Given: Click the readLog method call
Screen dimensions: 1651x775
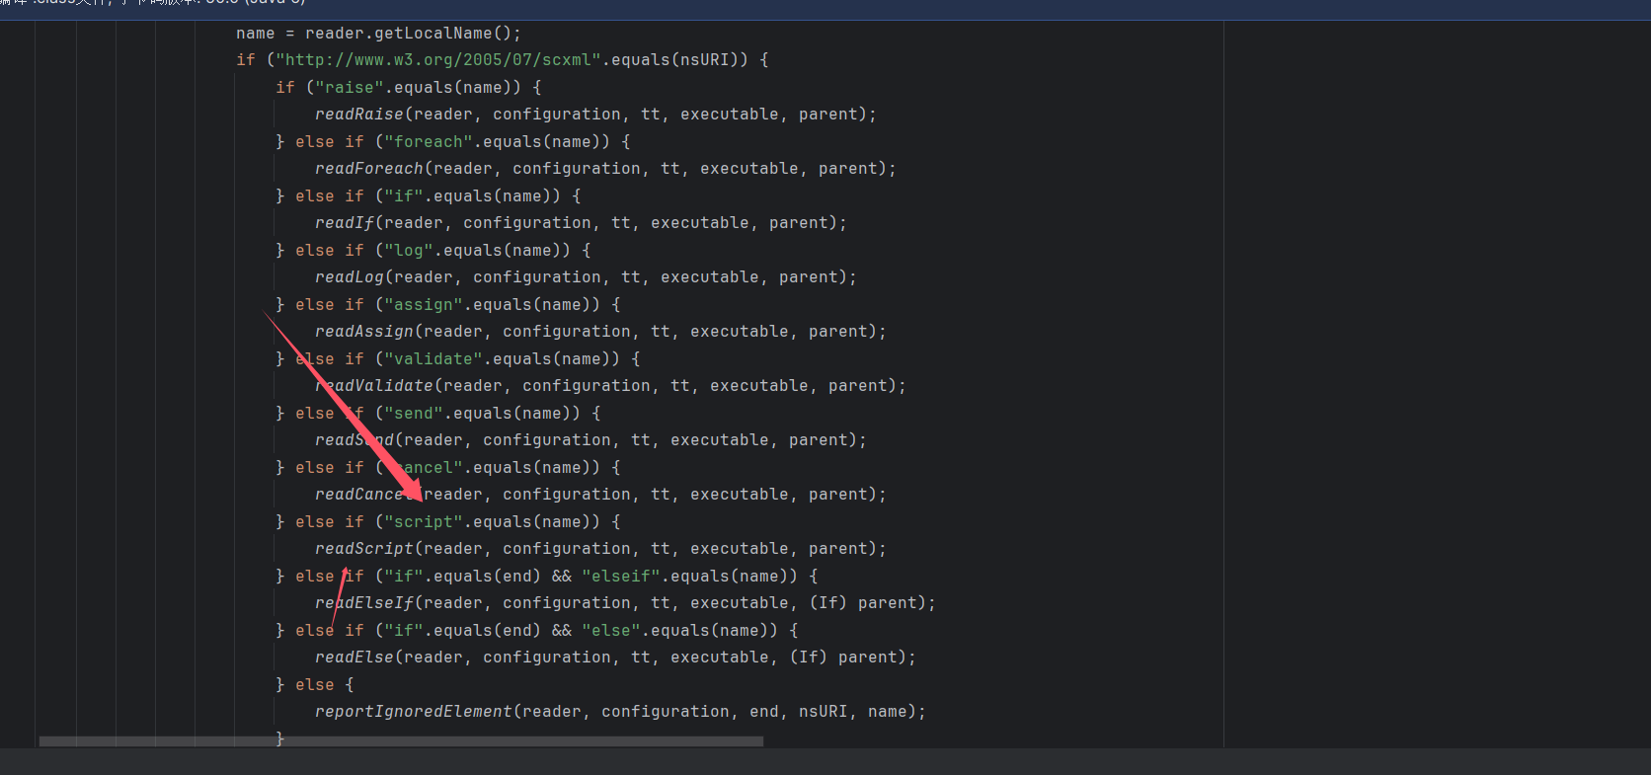Looking at the screenshot, I should coord(350,277).
